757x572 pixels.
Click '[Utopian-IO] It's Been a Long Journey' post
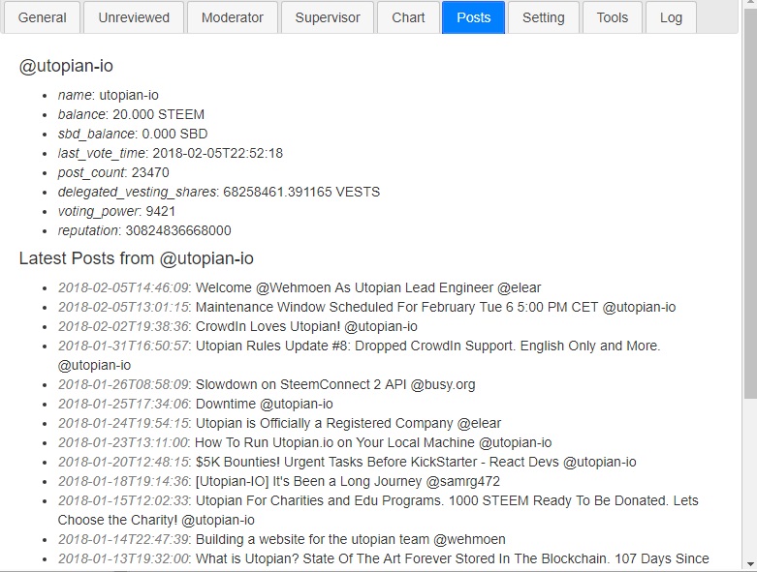click(279, 481)
